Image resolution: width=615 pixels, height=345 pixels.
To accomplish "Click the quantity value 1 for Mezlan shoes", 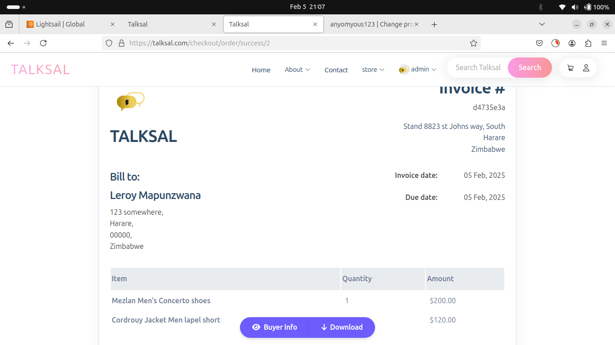I will click(347, 301).
